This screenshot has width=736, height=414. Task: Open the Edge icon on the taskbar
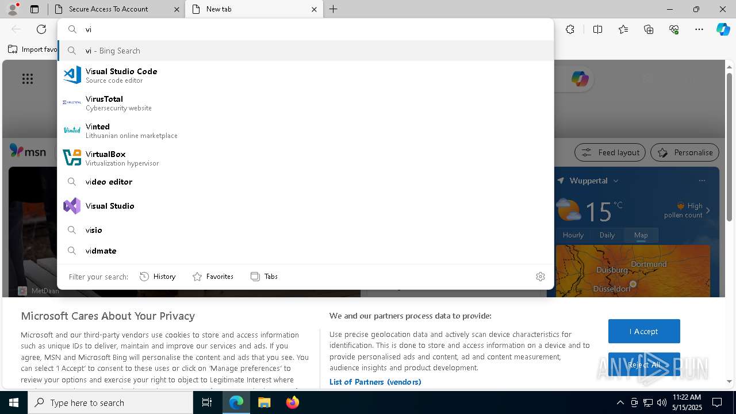236,402
